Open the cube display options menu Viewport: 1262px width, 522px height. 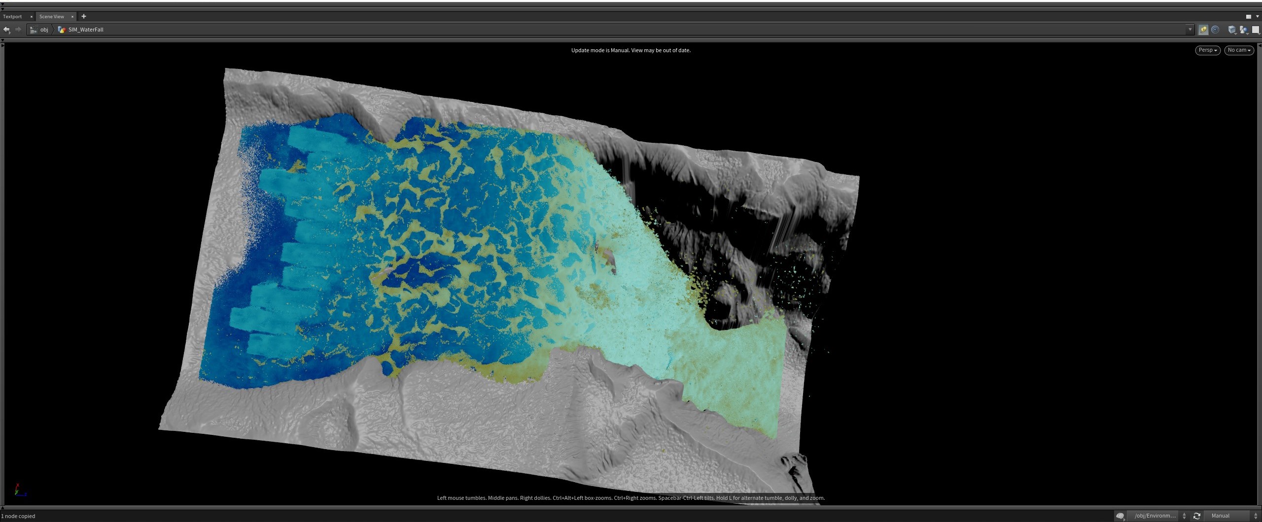click(1232, 30)
